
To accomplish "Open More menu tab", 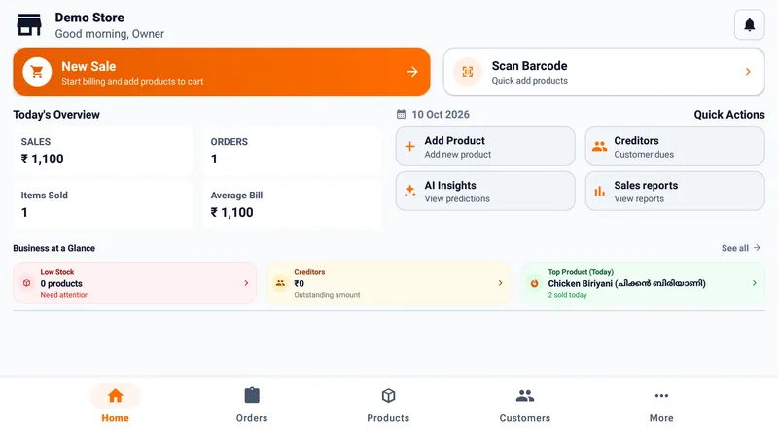I will 661,405.
